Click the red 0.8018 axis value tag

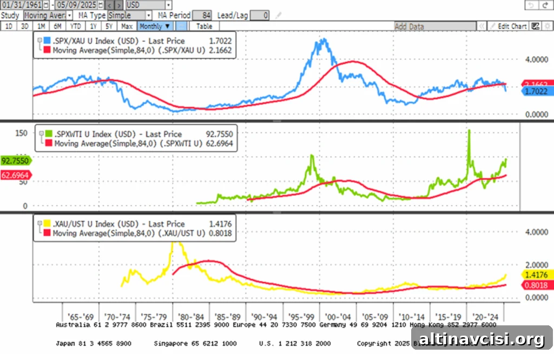point(537,285)
